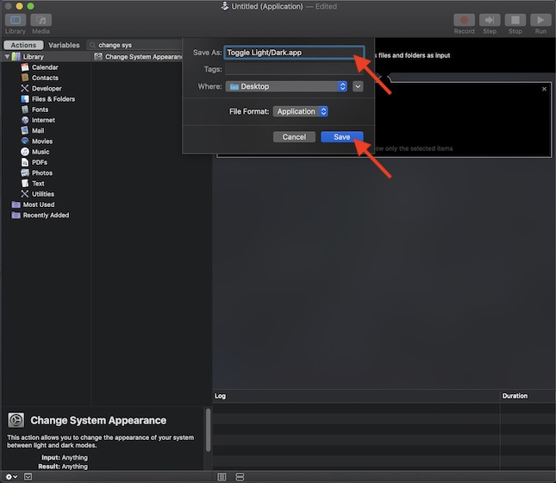Screen dimensions: 556x483
Task: Select Calendar in the Library list
Action: 45,67
